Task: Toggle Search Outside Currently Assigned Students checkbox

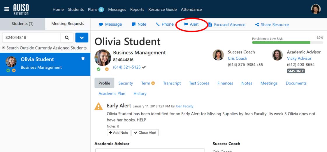Action: point(3,48)
